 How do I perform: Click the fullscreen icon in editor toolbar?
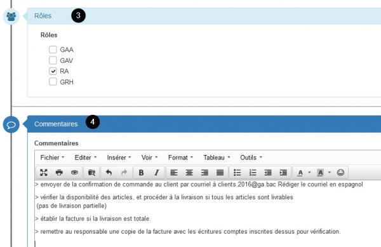(x=44, y=173)
